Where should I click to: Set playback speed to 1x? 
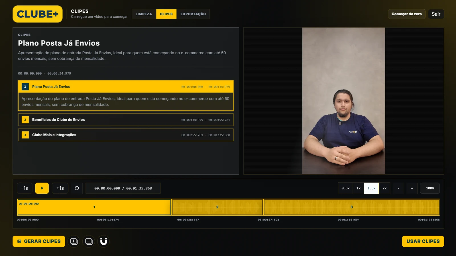point(359,188)
